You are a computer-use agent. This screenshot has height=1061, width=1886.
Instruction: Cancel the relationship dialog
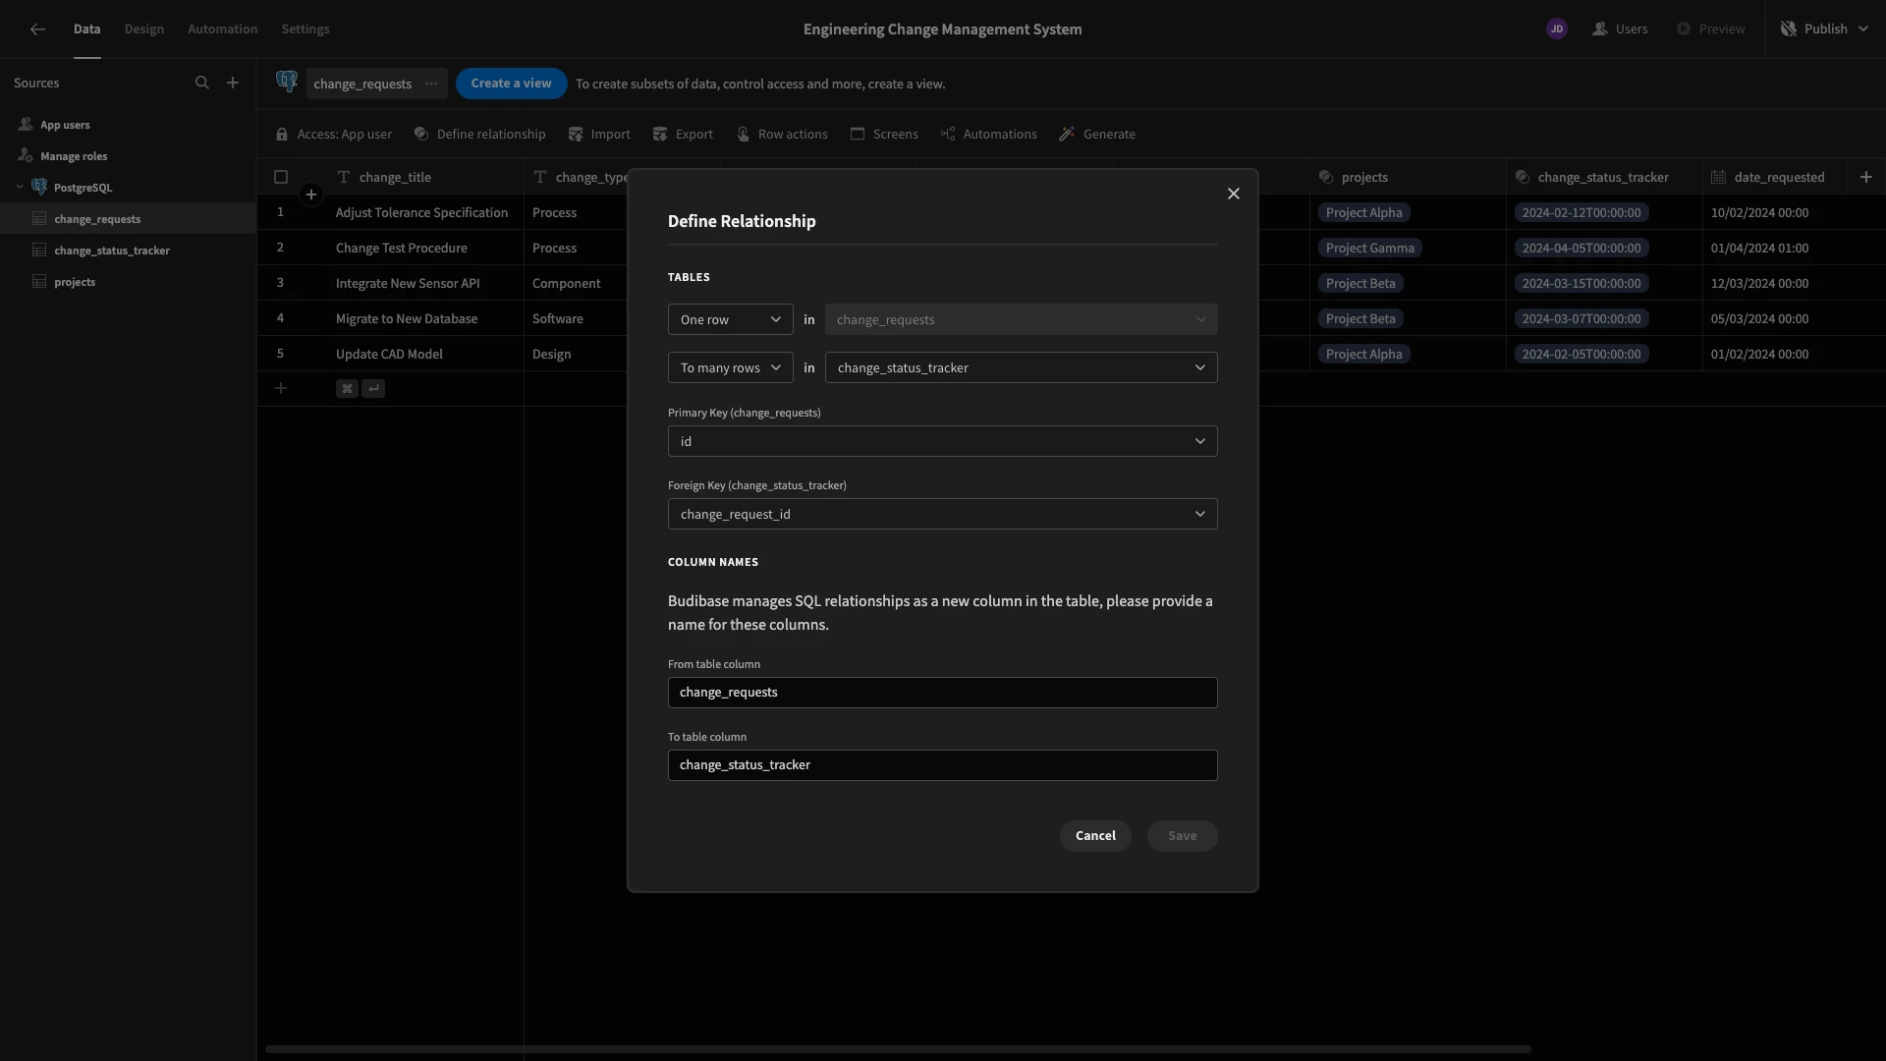click(x=1095, y=836)
